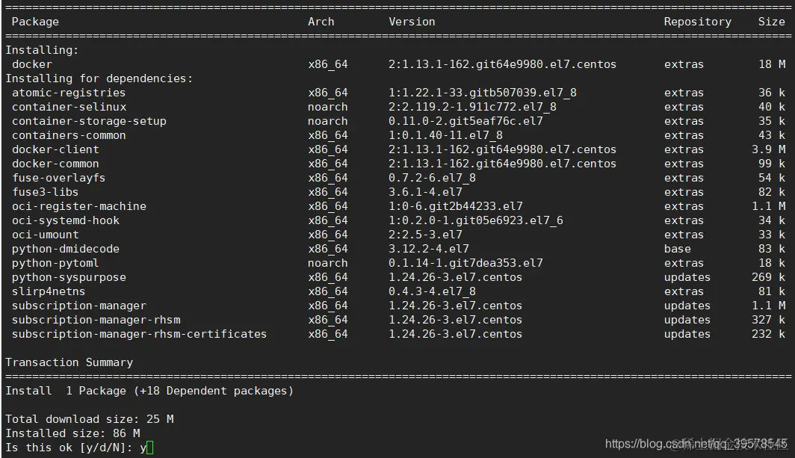Click the python-dmidecode package name
Image resolution: width=795 pixels, height=458 pixels.
point(66,249)
